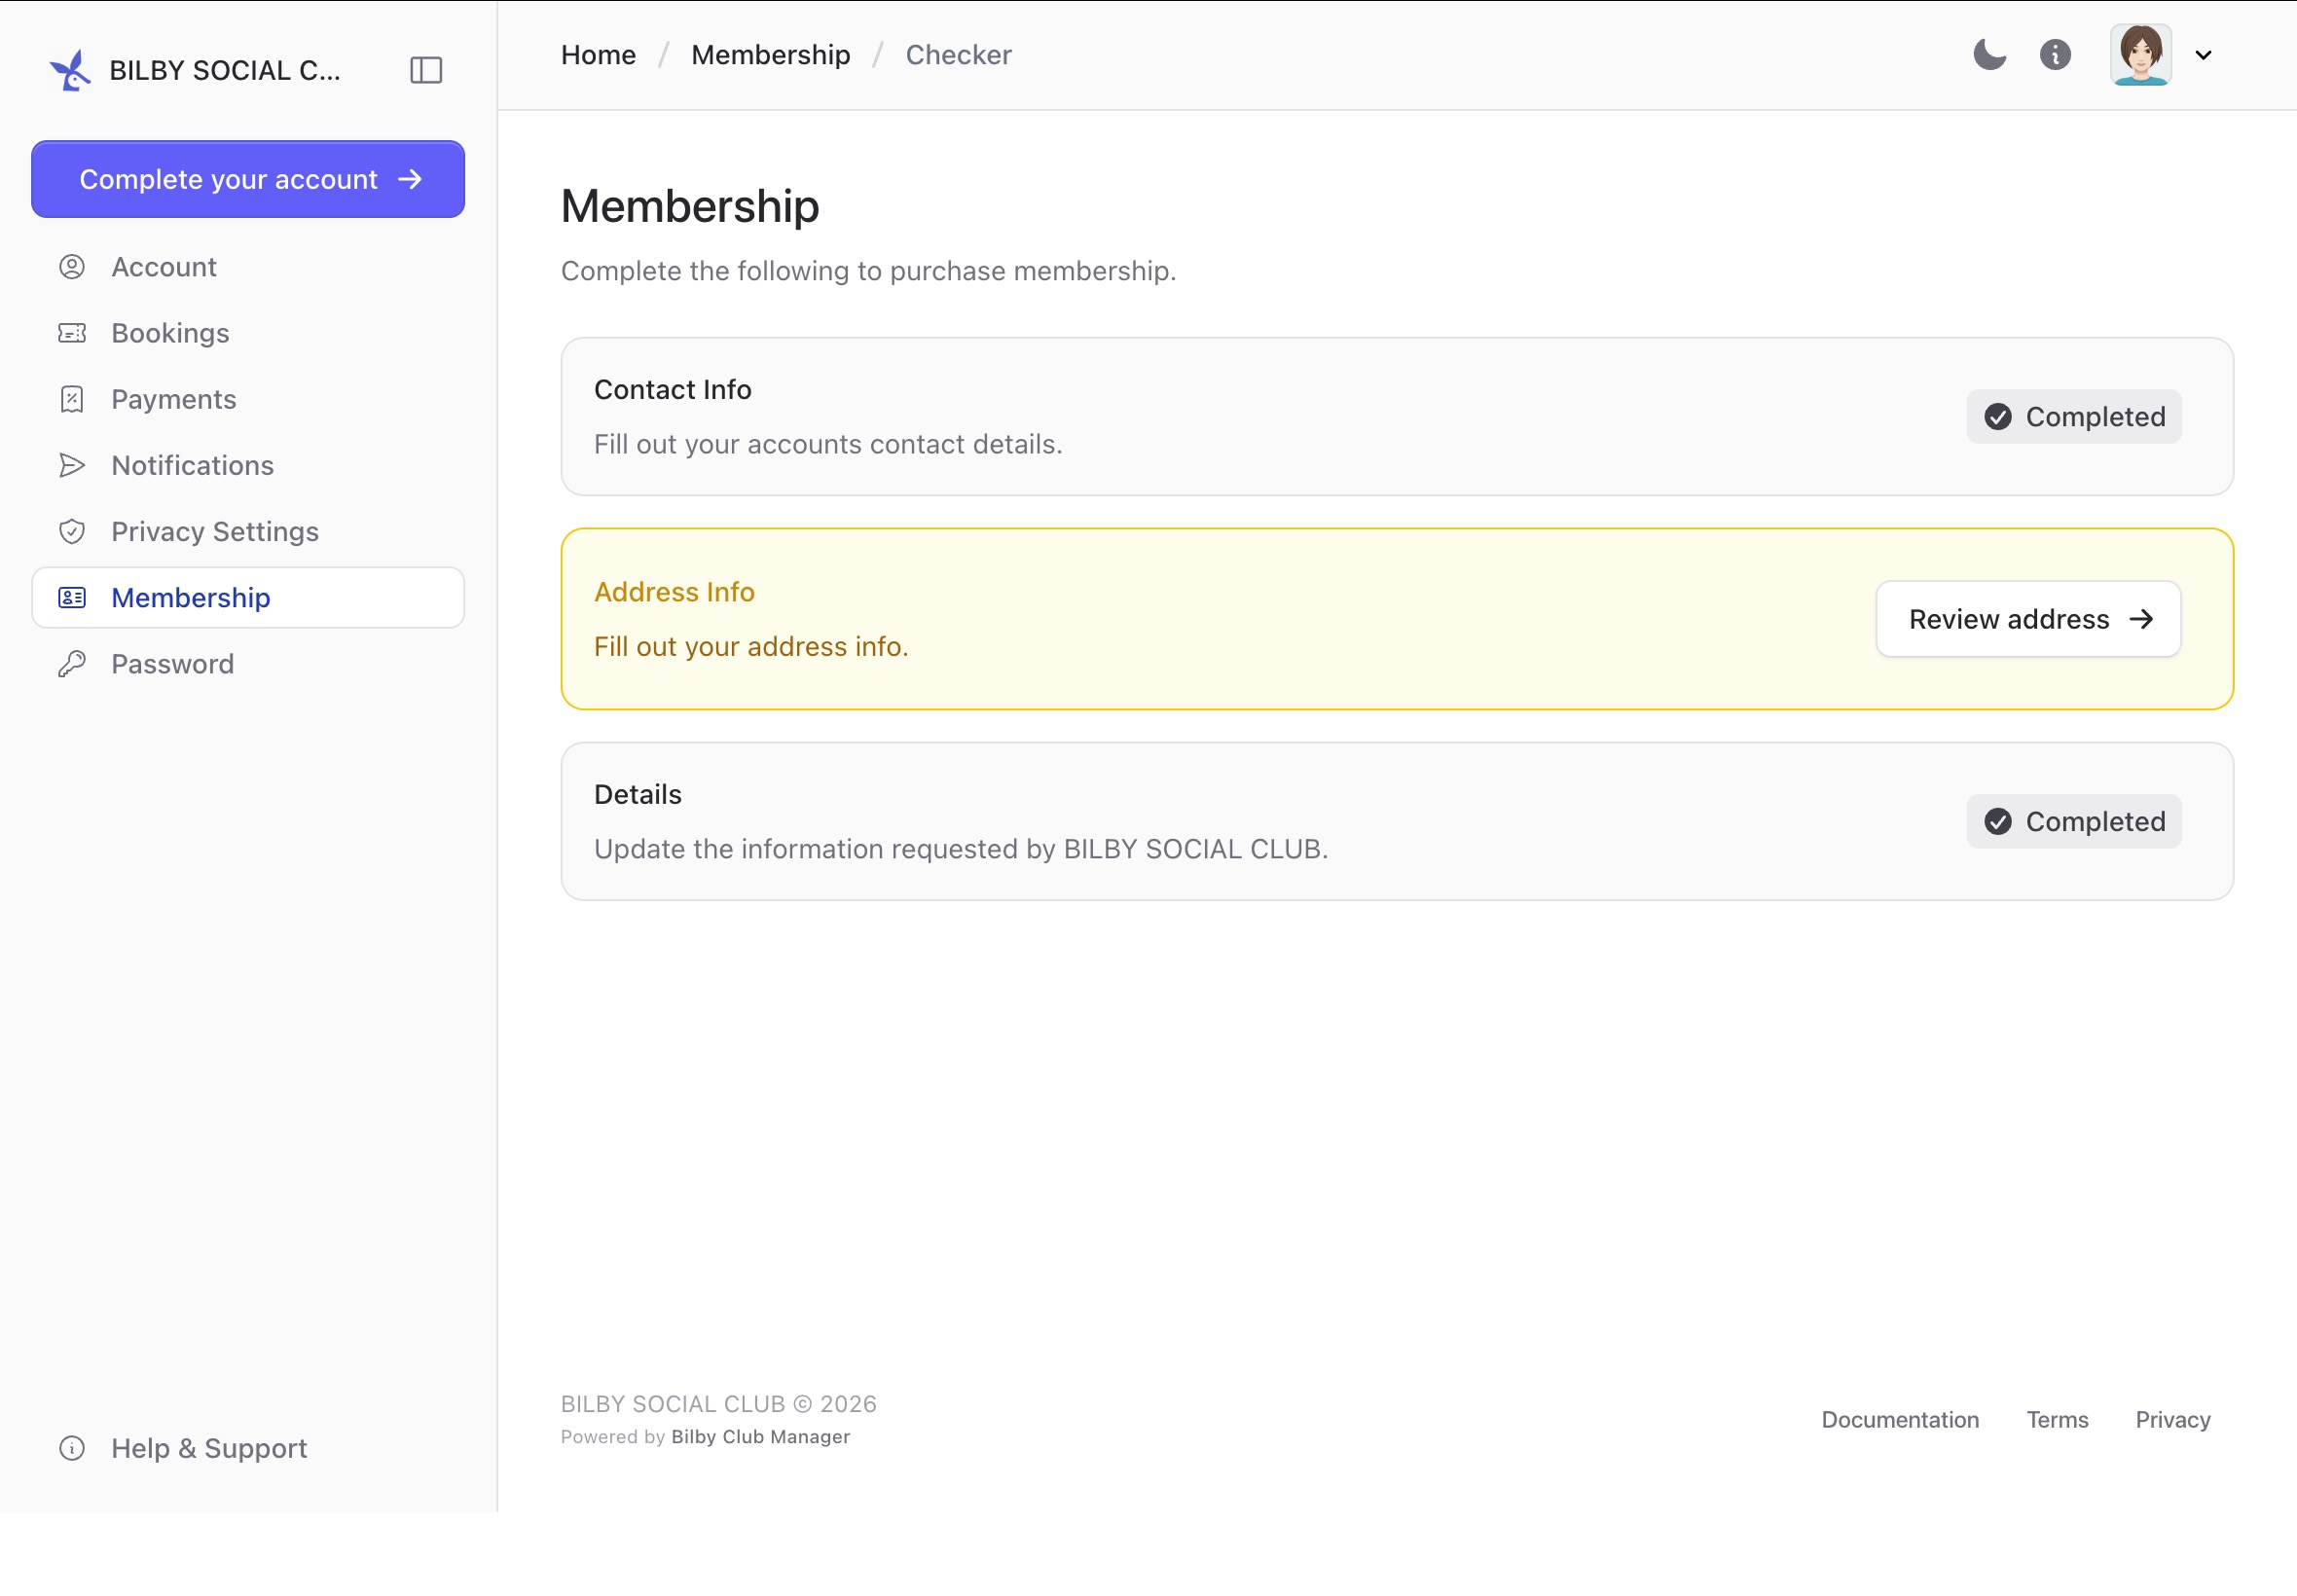Click the checkmark icon in Contact Info badge
Viewport: 2297px width, 1596px height.
(x=1998, y=416)
